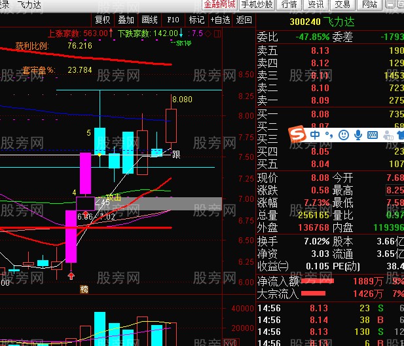Image resolution: width=404 pixels, height=346 pixels.
Task: Click the 涨幅 value 7.73%
Action: point(317,202)
